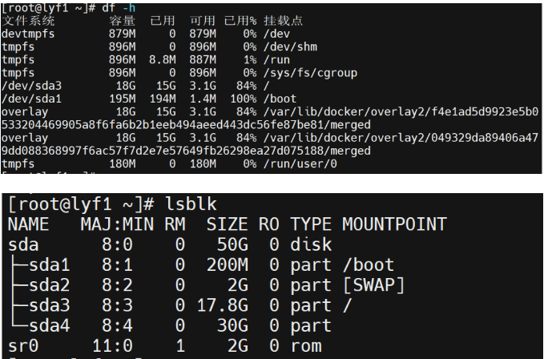Image resolution: width=544 pixels, height=359 pixels.
Task: Click the sda4 partition name
Action: tap(49, 325)
